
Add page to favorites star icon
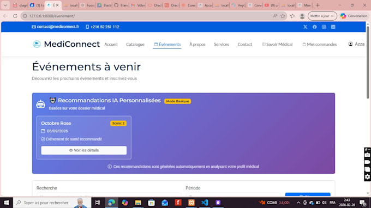click(x=283, y=16)
